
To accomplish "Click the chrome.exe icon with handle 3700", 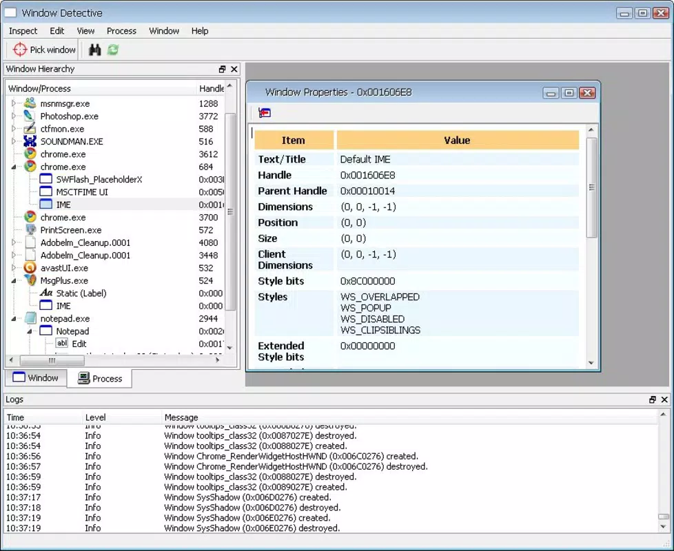I will pos(30,218).
